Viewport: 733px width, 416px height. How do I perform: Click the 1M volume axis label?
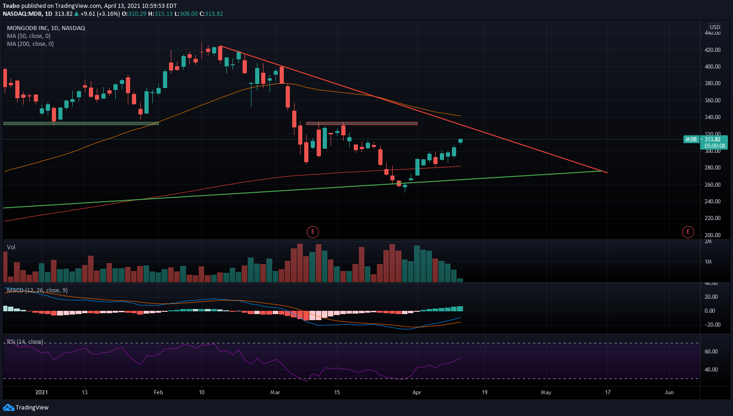click(708, 262)
